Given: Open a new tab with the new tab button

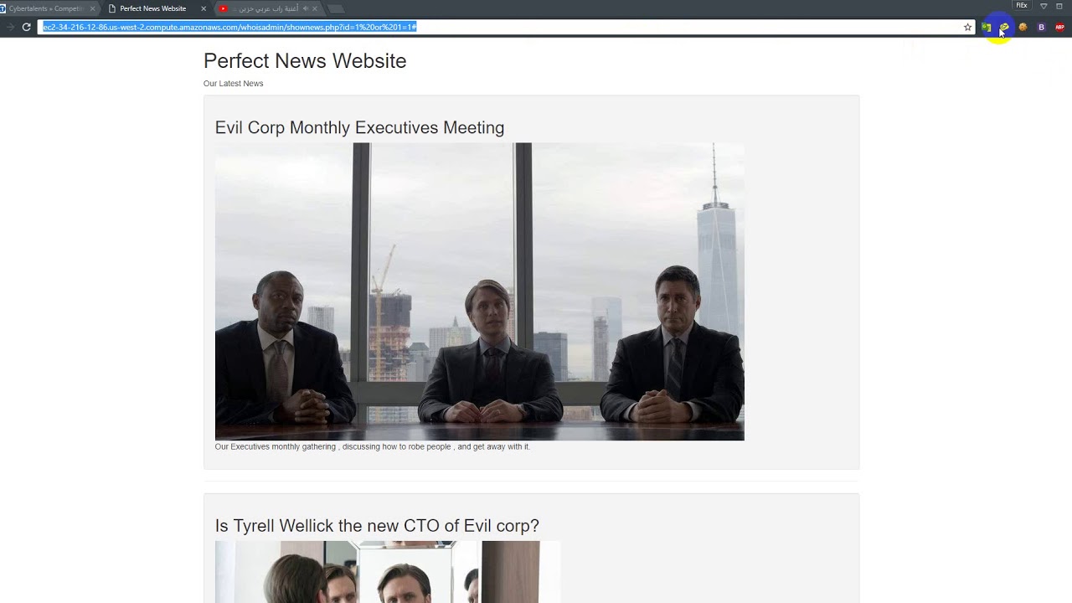Looking at the screenshot, I should pyautogui.click(x=335, y=9).
